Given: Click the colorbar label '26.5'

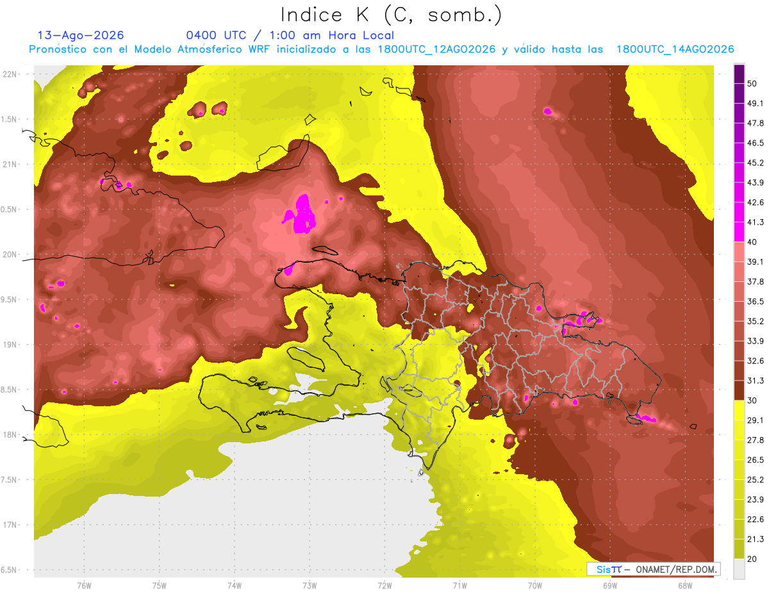Looking at the screenshot, I should coord(756,460).
